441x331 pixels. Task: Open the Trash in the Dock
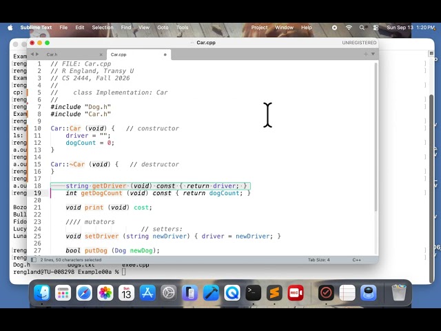point(399,293)
